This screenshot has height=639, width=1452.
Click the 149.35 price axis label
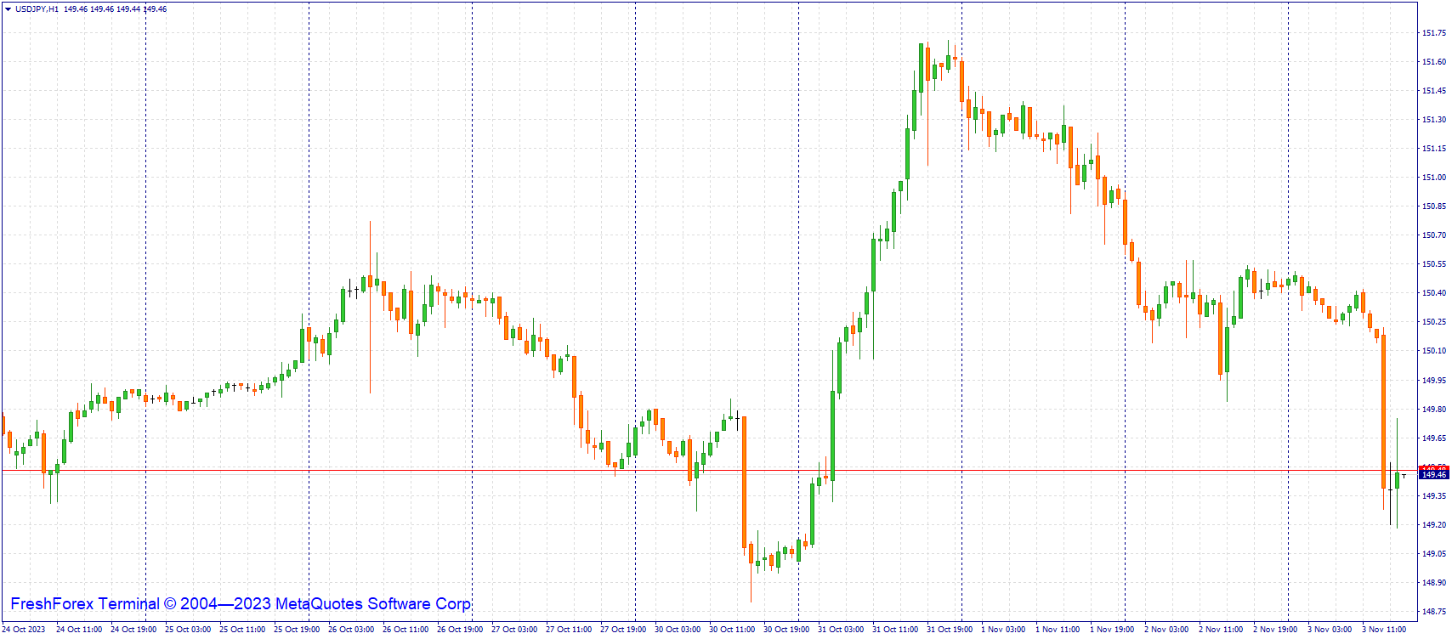coord(1434,496)
